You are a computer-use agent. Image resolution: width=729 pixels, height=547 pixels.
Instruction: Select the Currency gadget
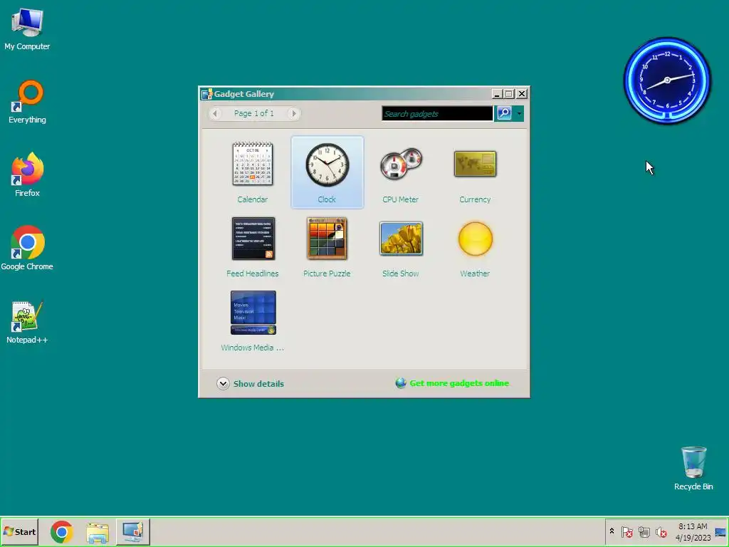point(475,172)
